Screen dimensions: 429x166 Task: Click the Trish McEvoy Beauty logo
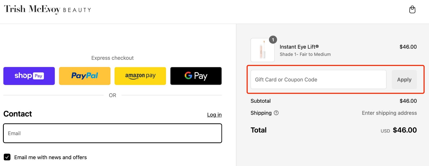pyautogui.click(x=47, y=9)
